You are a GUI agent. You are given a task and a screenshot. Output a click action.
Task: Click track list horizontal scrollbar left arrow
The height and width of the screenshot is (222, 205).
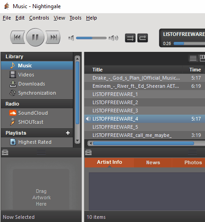coord(91,143)
